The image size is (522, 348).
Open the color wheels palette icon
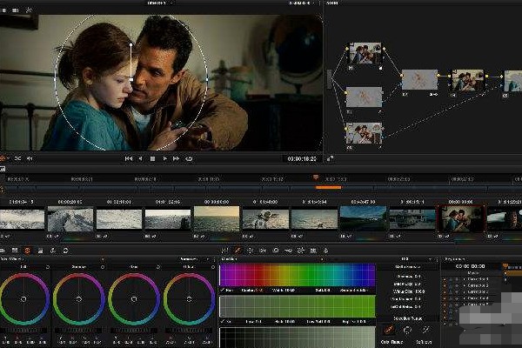[x=27, y=250]
